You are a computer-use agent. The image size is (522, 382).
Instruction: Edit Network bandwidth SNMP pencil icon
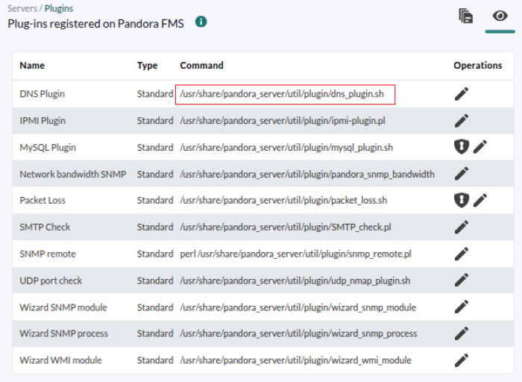[462, 174]
